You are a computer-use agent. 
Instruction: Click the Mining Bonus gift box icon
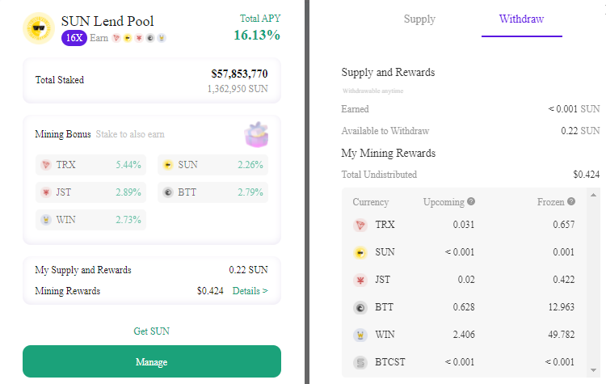pos(256,134)
